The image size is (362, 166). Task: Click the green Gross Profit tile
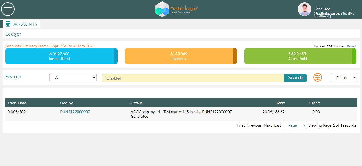(300, 56)
